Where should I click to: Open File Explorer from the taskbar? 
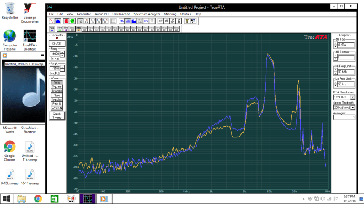(22, 199)
